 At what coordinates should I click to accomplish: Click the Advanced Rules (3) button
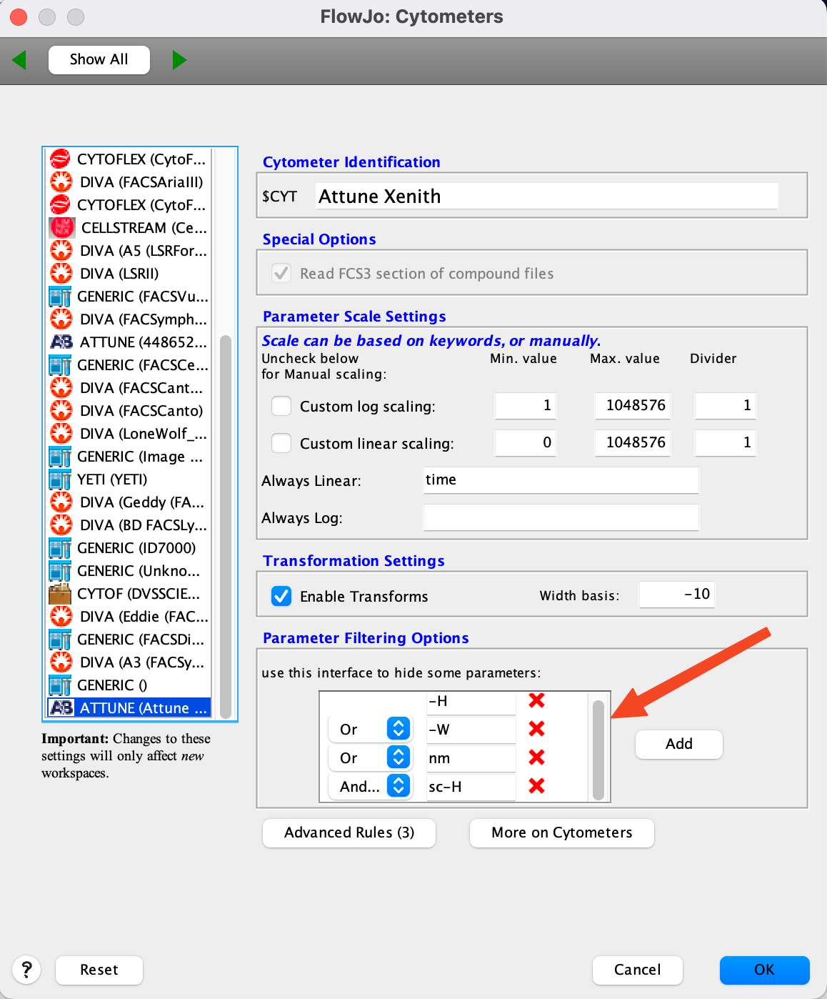point(349,832)
